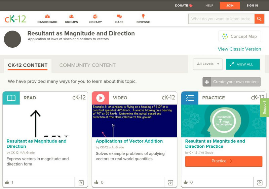Click Create your own content button
Viewport: 269px width, 189px height.
[x=232, y=82]
